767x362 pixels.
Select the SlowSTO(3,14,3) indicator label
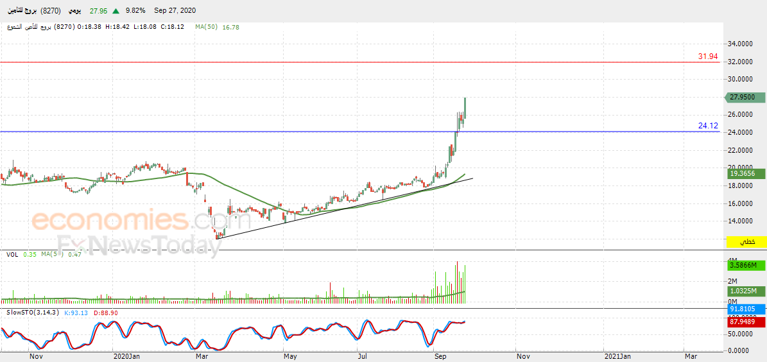(32, 313)
